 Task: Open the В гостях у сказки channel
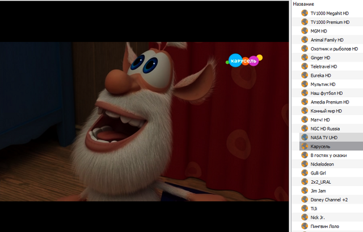tap(328, 155)
